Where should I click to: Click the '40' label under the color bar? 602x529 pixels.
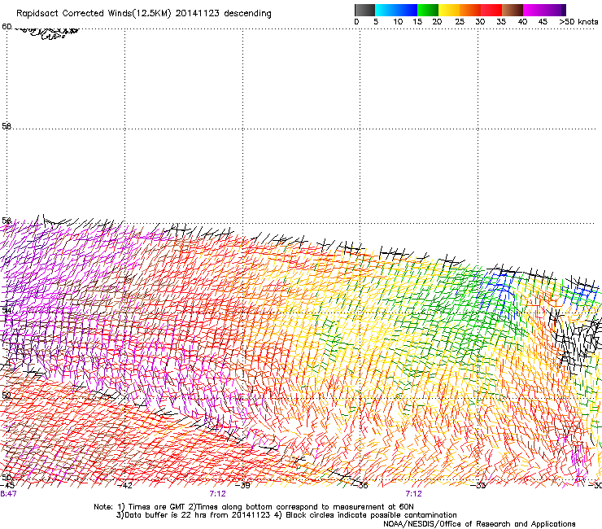point(522,22)
